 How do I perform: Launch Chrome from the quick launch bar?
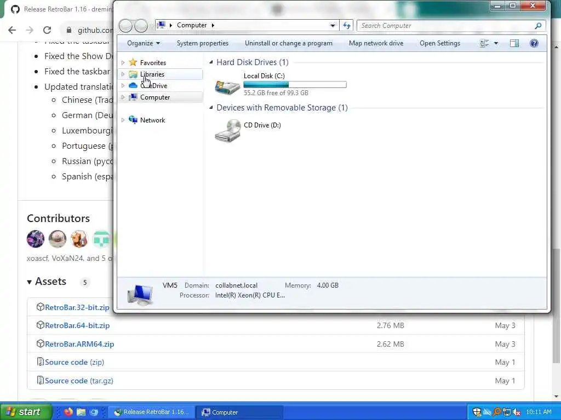(x=94, y=412)
